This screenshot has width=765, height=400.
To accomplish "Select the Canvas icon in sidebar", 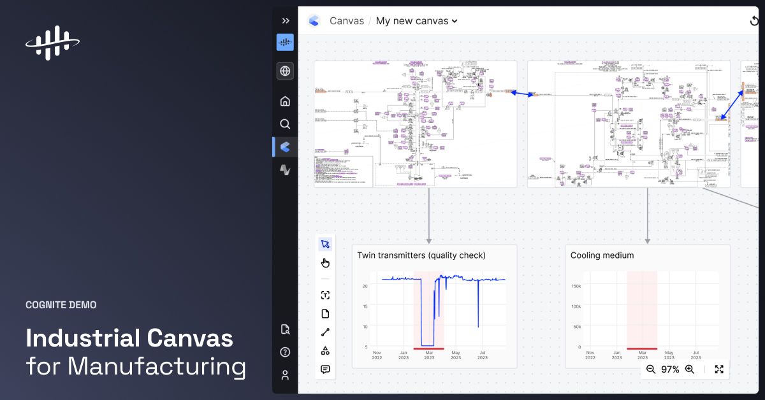I will click(285, 147).
